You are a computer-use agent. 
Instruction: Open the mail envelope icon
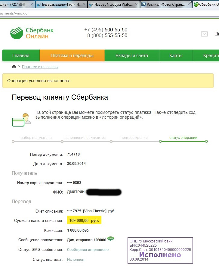204,34
